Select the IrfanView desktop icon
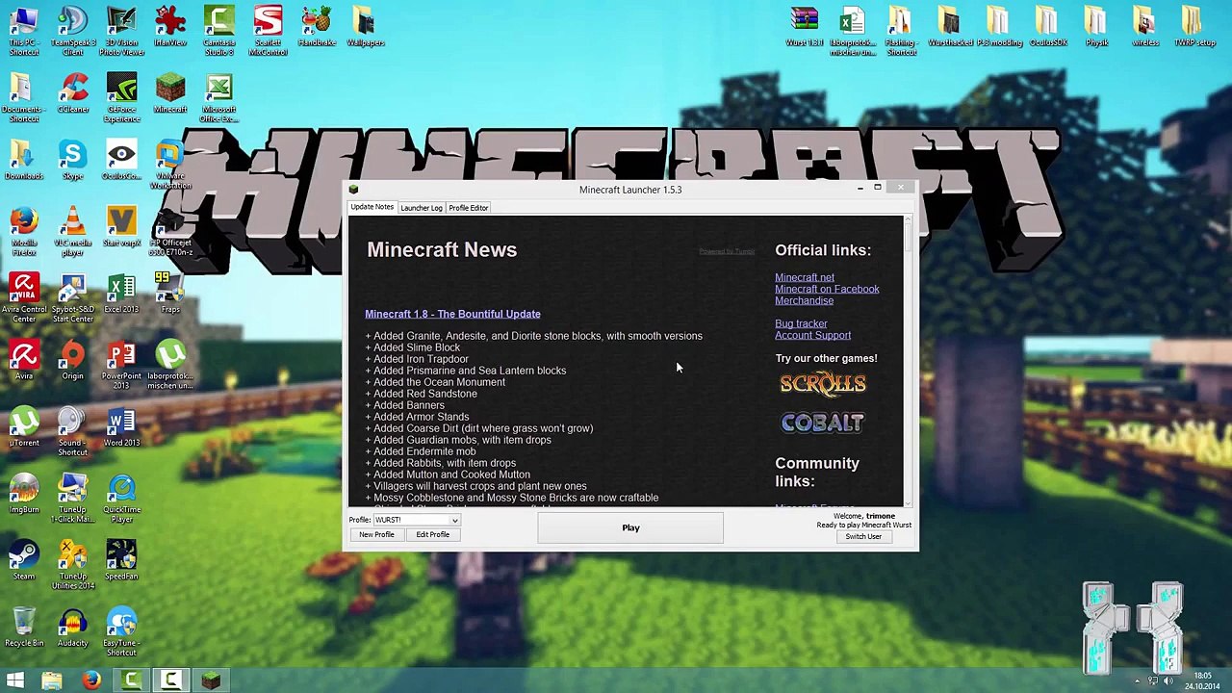Screen dimensions: 1232x693 (x=170, y=27)
